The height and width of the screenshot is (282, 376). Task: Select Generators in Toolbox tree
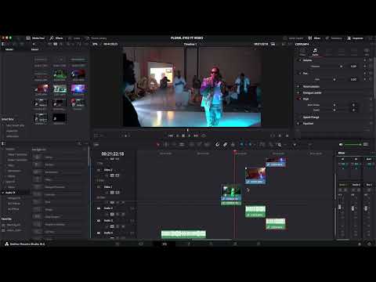point(14,171)
